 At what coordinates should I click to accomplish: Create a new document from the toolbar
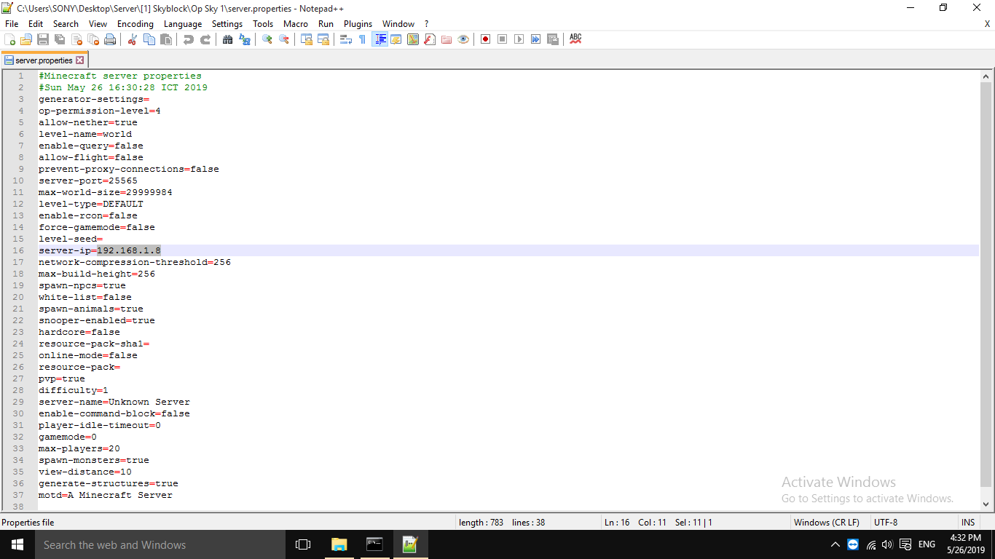(x=10, y=39)
